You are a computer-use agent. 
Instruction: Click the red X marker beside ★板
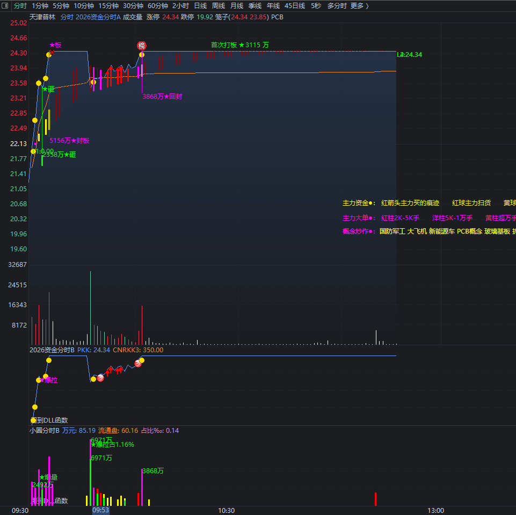[52, 52]
